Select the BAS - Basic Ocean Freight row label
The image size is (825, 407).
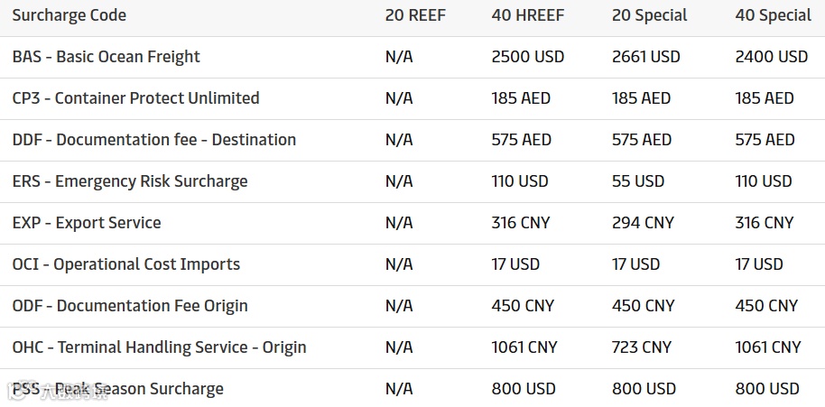107,57
